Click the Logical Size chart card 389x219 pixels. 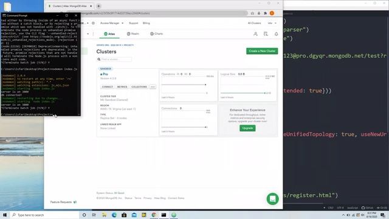click(247, 85)
